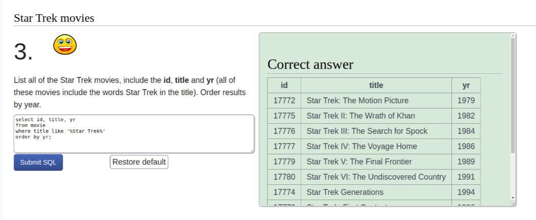The height and width of the screenshot is (220, 536).
Task: Click the Star Trek II: The Wrath of Khan row
Action: 360,116
